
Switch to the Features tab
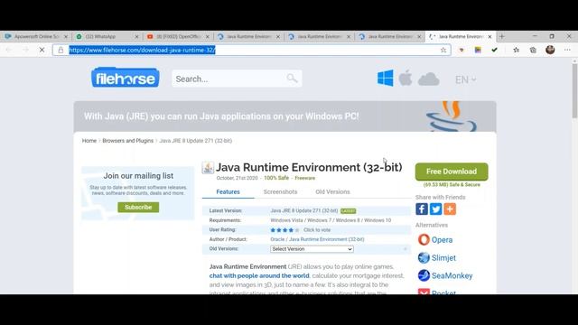coord(228,192)
